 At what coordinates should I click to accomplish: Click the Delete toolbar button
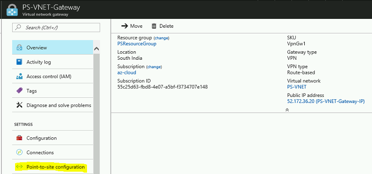point(163,26)
